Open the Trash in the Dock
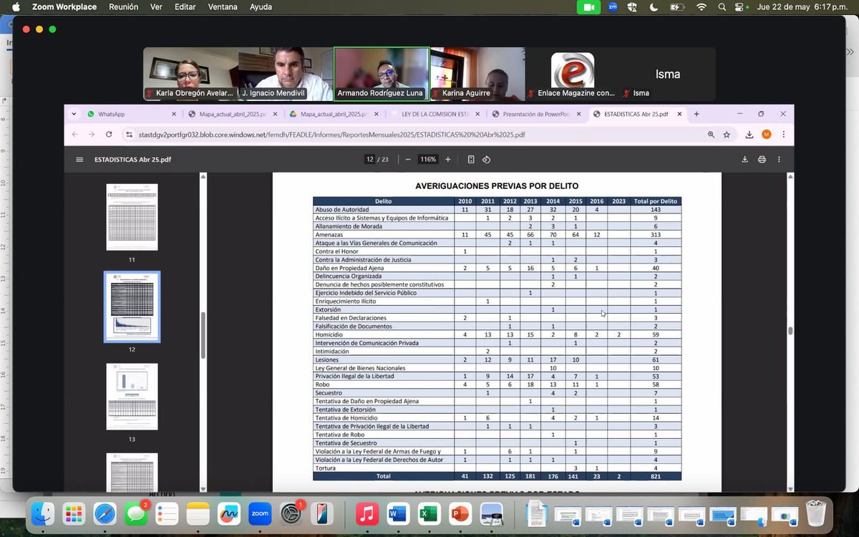 [x=816, y=513]
